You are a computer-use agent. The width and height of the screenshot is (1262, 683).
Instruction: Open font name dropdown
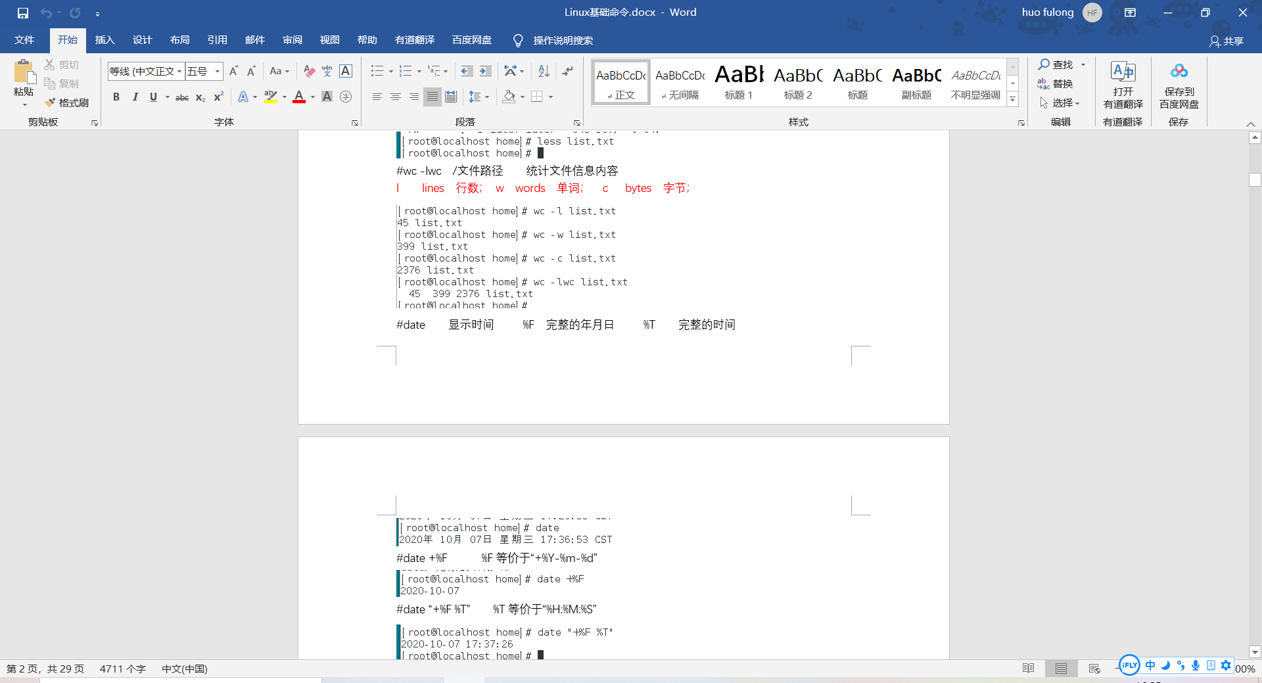[x=179, y=71]
